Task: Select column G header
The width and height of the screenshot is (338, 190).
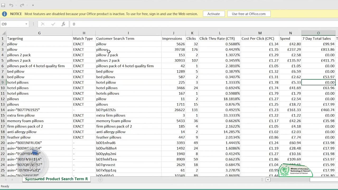Action: pyautogui.click(x=39, y=33)
